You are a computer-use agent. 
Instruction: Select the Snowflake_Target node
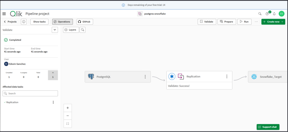pyautogui.click(x=268, y=77)
